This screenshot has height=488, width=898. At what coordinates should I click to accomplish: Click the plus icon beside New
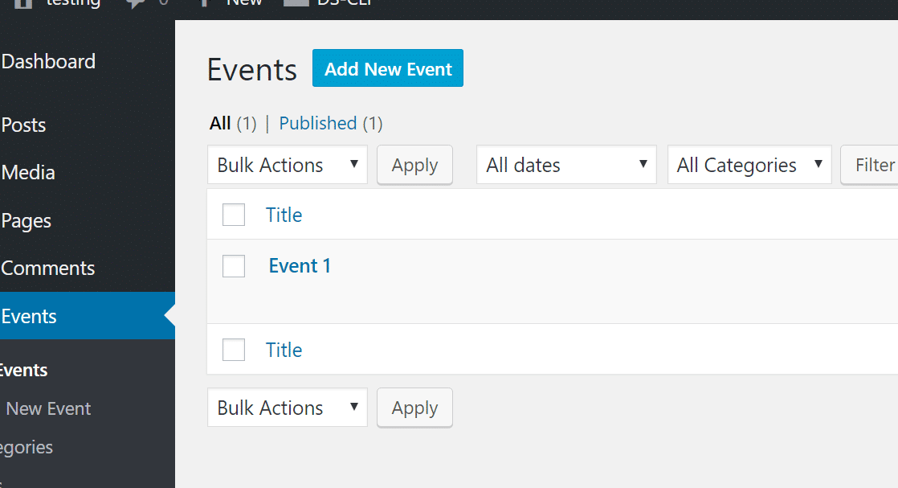pyautogui.click(x=204, y=3)
